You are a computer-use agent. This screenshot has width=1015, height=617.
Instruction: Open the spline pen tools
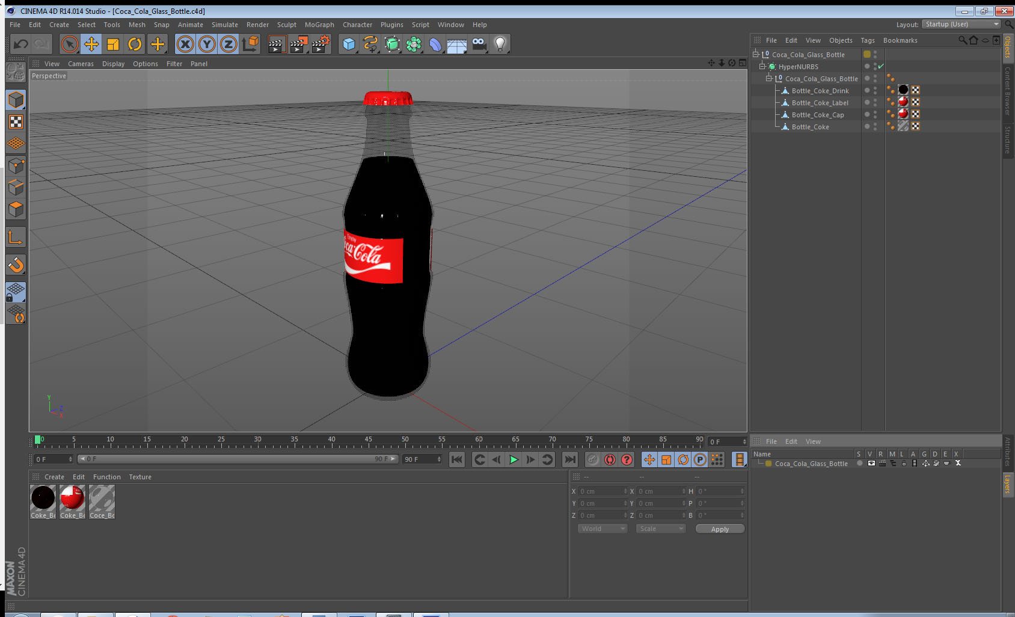370,44
